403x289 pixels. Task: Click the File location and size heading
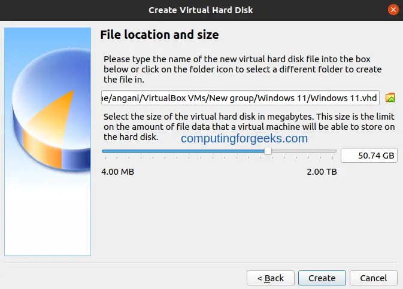[159, 35]
